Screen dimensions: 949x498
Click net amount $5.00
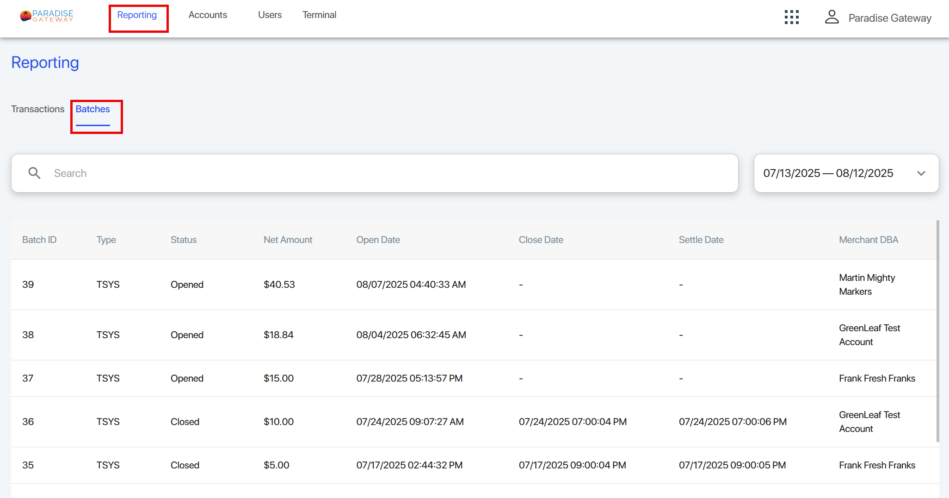[x=276, y=465]
